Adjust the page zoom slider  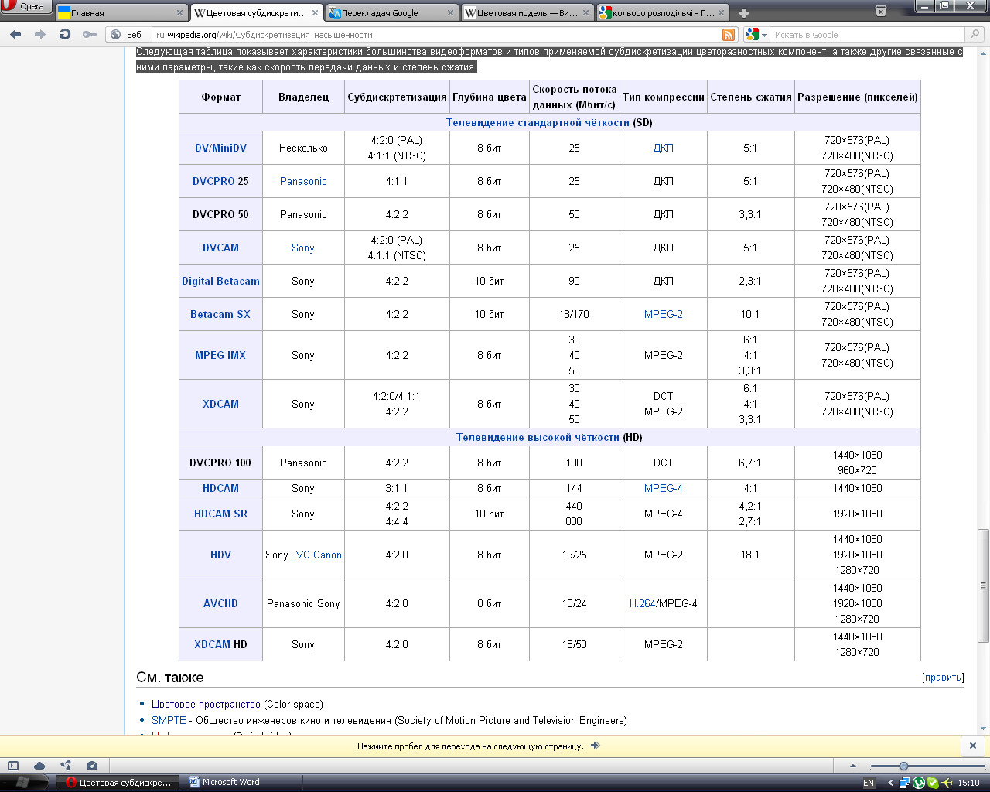pos(903,766)
